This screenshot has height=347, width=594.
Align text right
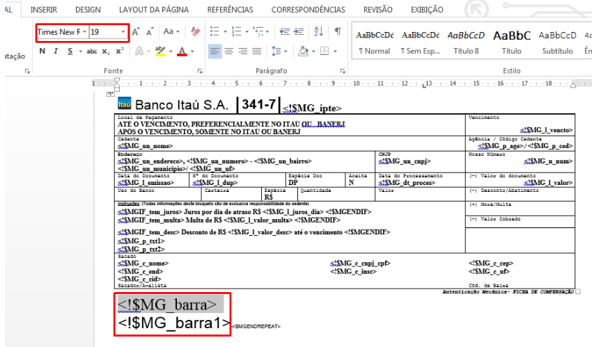243,51
